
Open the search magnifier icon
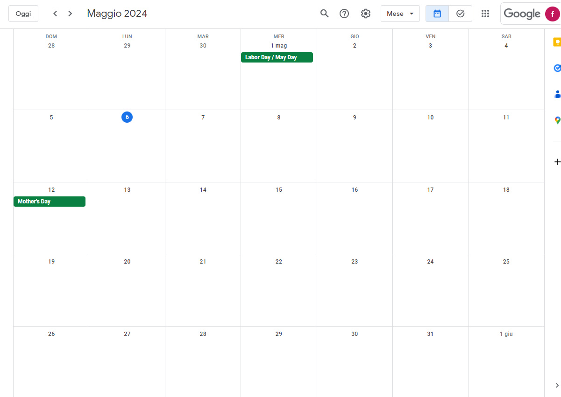[324, 14]
